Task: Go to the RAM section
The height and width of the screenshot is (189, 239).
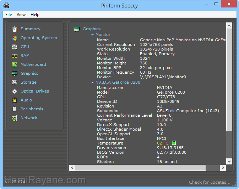Action: click(x=25, y=56)
